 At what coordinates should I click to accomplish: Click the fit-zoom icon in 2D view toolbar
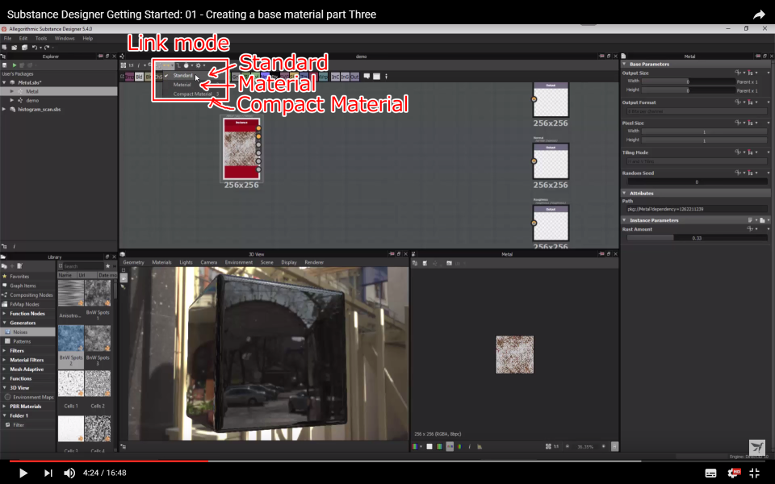[548, 446]
